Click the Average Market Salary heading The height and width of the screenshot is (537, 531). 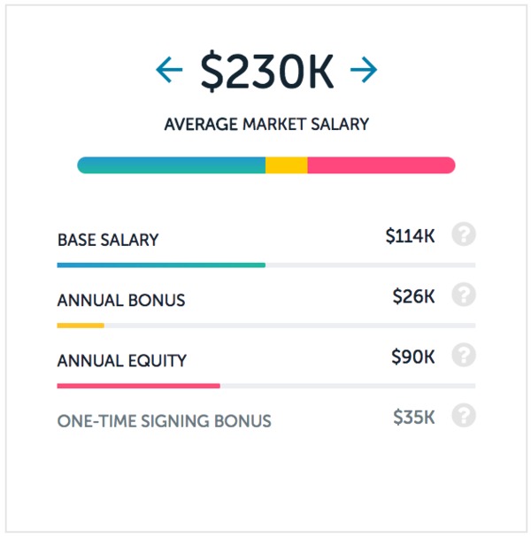pos(266,124)
